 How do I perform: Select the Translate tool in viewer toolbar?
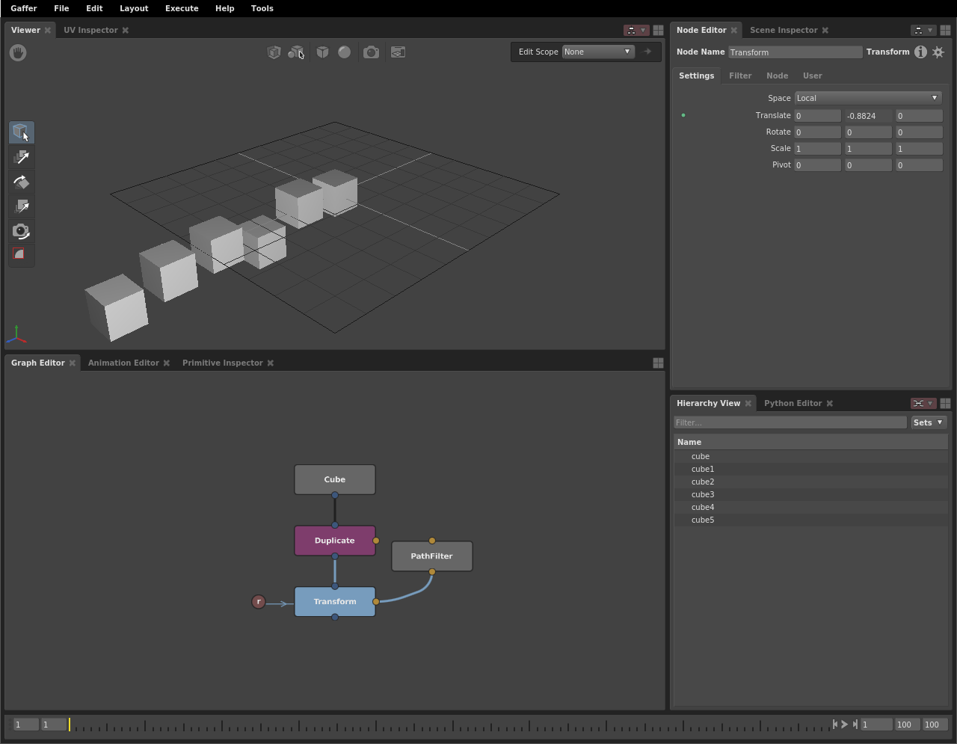point(22,157)
